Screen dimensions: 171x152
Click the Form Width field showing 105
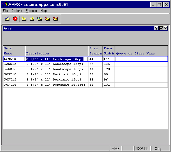click(107, 59)
